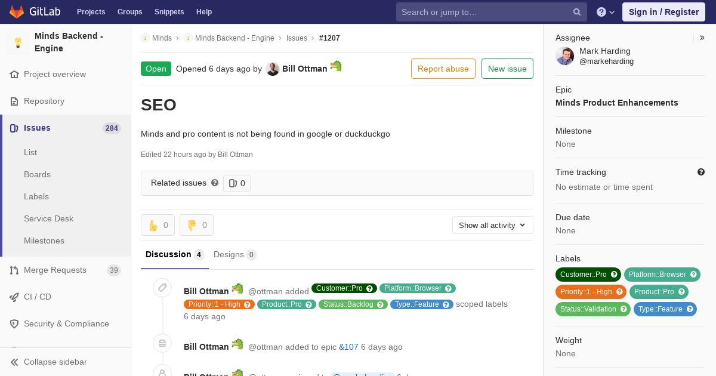
Task: Open the Snippets nav item
Action: 169,12
